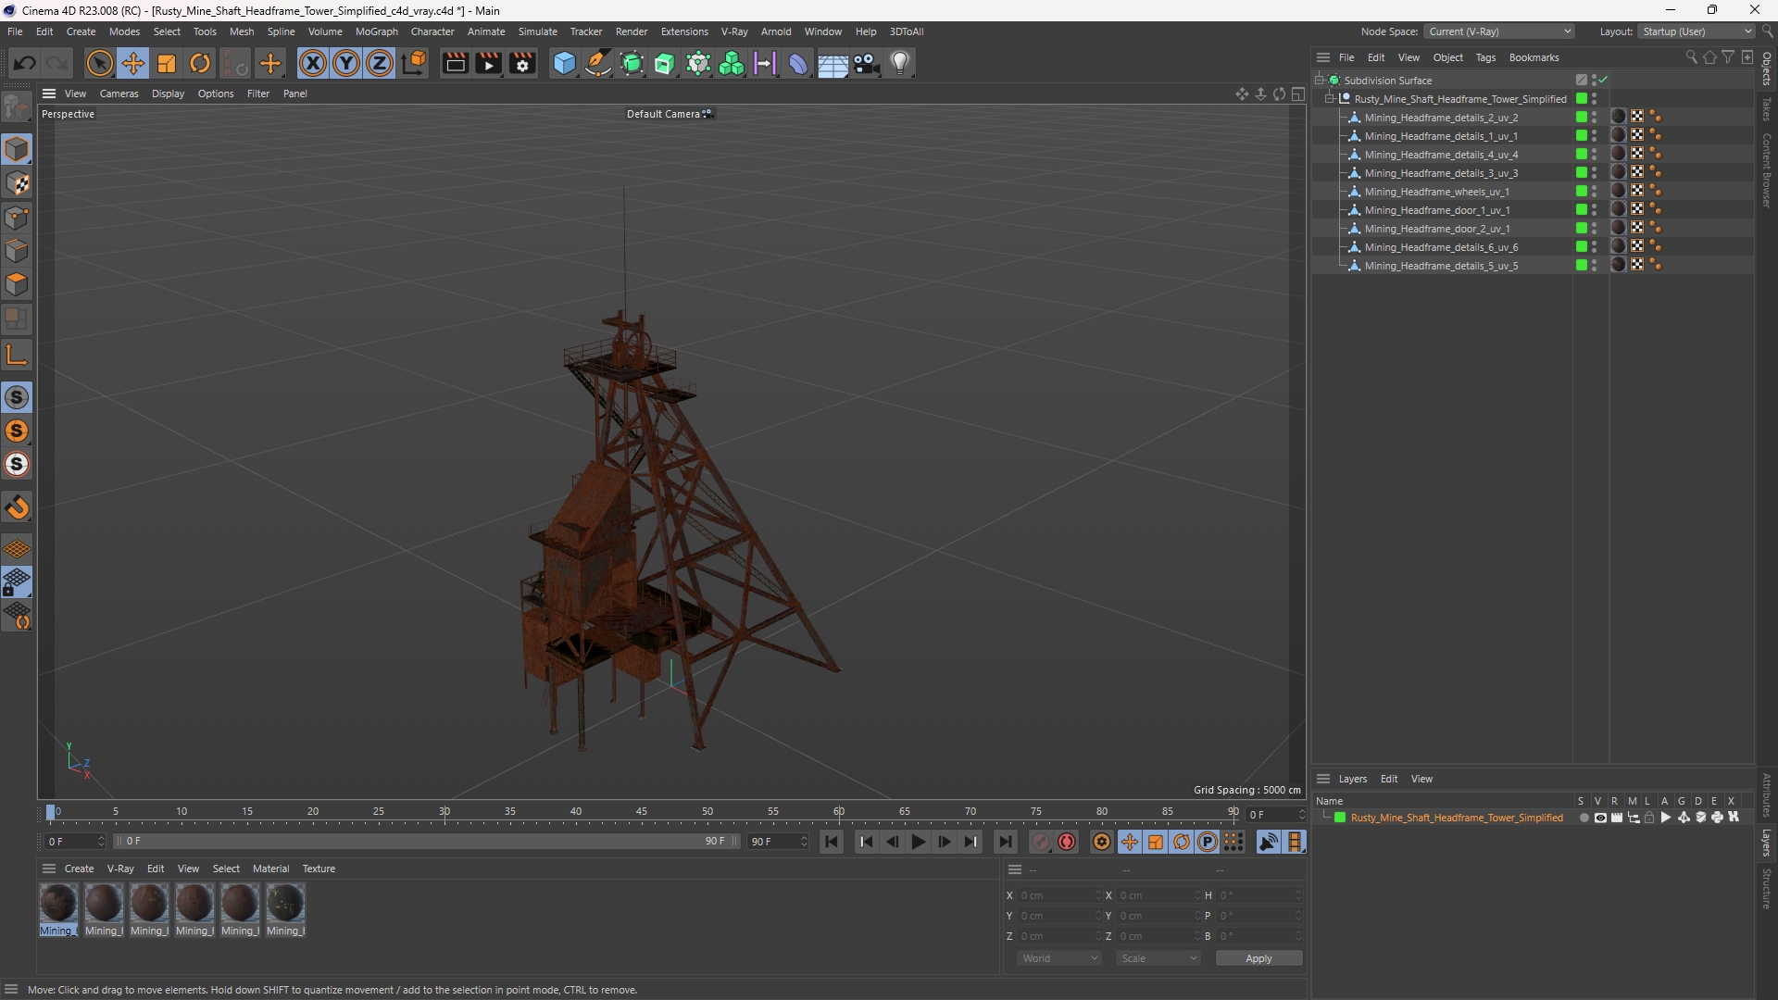Click the Apply coordinates button

(1258, 958)
